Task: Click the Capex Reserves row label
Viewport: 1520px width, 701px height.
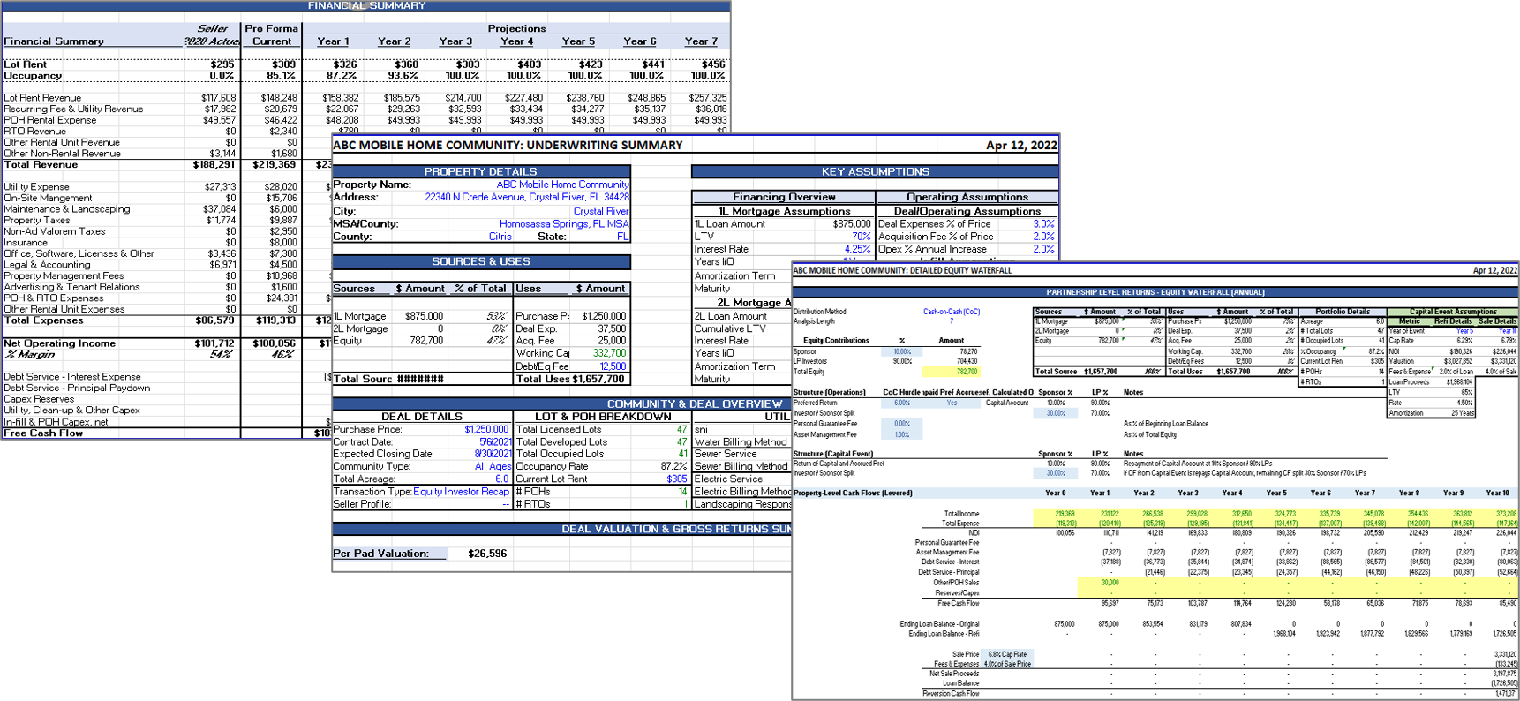Action: [x=39, y=399]
